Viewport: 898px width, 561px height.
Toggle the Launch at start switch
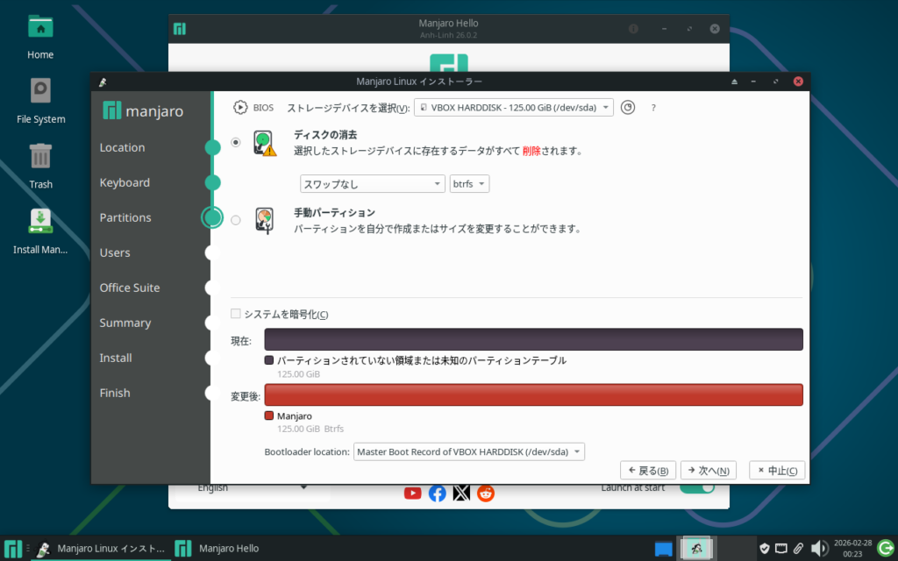pyautogui.click(x=696, y=488)
